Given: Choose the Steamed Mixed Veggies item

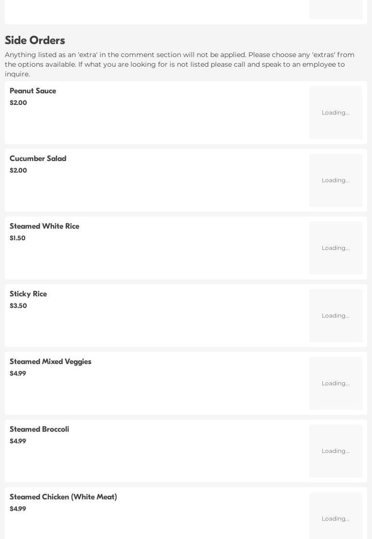Looking at the screenshot, I should tap(50, 362).
